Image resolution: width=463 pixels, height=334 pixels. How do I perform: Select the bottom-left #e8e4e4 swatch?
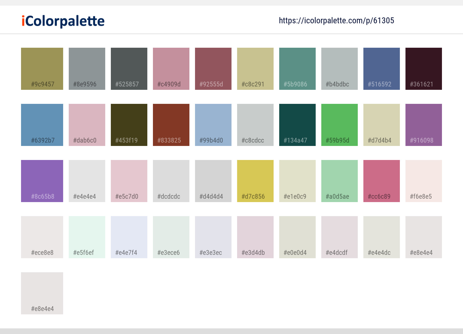42,293
